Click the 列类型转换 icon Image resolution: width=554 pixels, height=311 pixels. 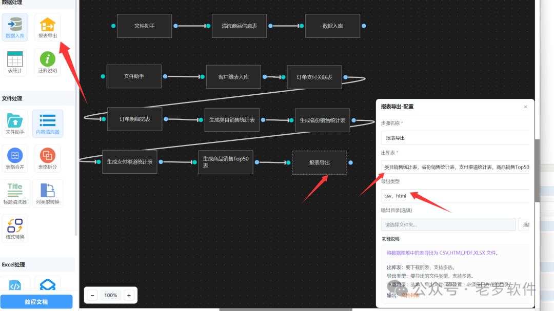point(48,193)
